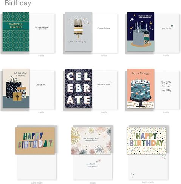Select the kraft brown Happy Birthday card
The width and height of the screenshot is (181, 184).
[x=35, y=141]
